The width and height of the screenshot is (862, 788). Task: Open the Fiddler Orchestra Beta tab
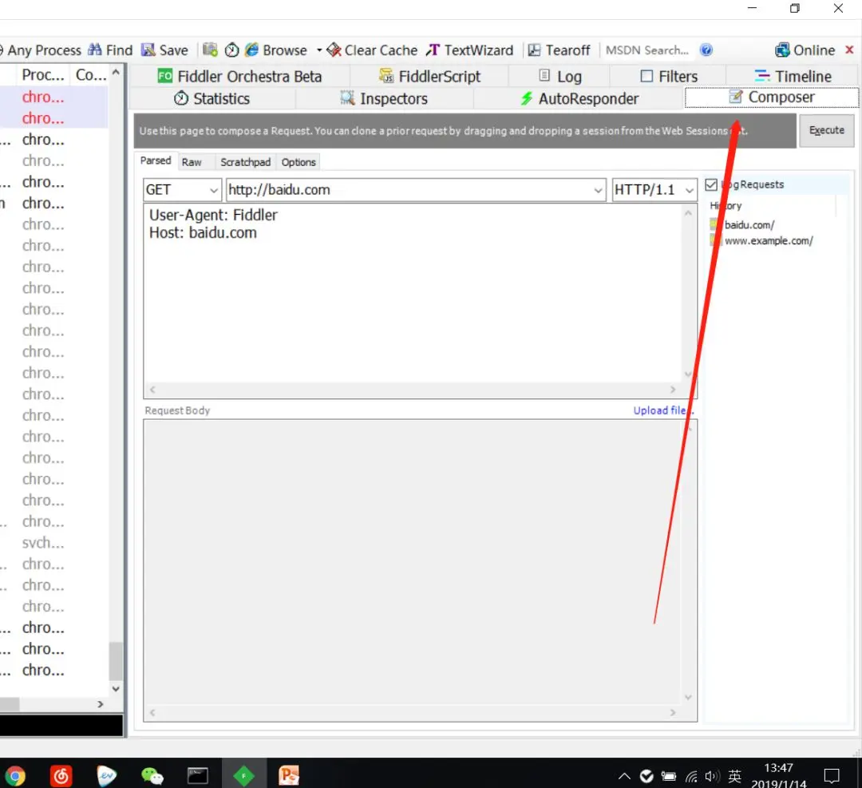(239, 76)
